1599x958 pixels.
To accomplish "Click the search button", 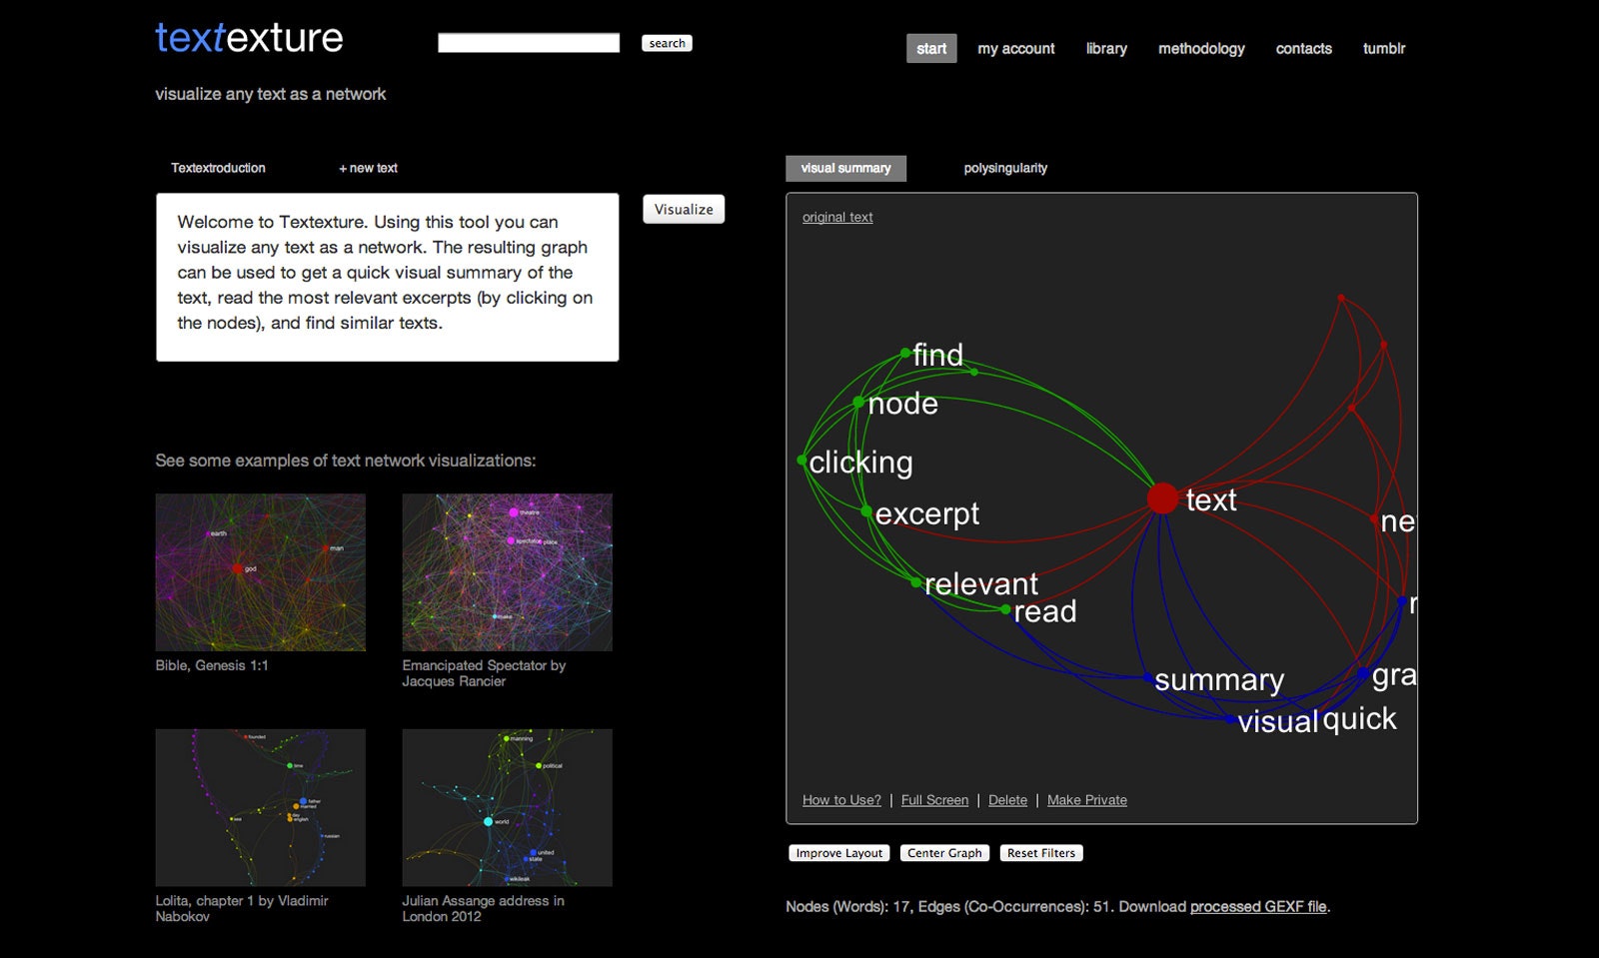I will point(667,43).
